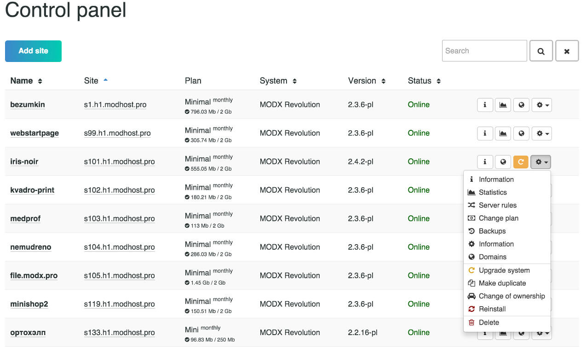Collapse the open gear menu for iris-noir
This screenshot has width=586, height=347.
pyautogui.click(x=541, y=162)
